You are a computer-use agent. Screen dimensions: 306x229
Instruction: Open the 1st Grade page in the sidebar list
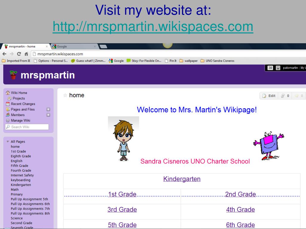(18, 151)
